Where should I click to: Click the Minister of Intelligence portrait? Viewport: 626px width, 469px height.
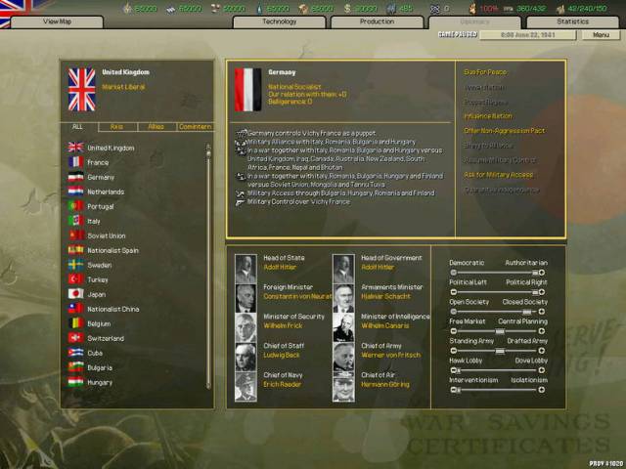[x=343, y=327]
